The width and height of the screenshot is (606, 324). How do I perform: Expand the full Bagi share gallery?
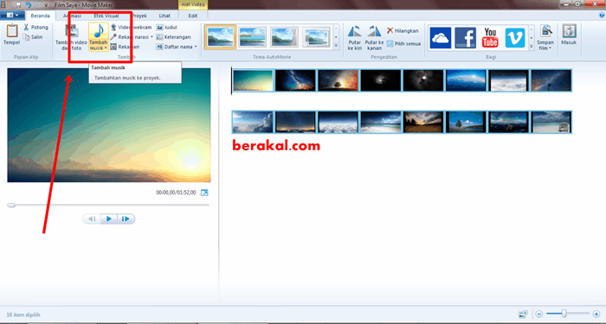[x=532, y=47]
